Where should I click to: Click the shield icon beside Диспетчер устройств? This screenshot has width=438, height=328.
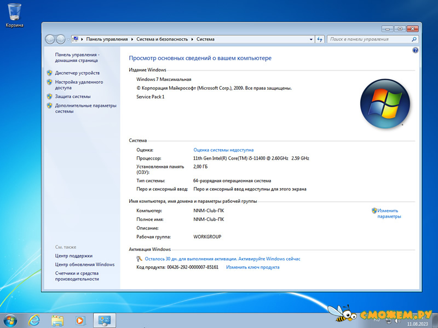49,73
